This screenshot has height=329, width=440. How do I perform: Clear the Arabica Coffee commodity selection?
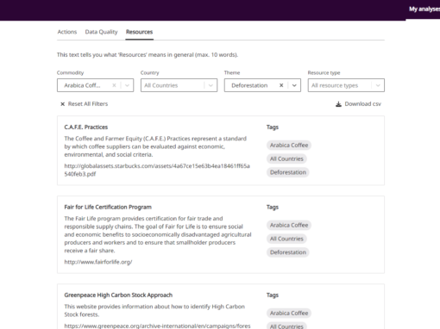114,85
